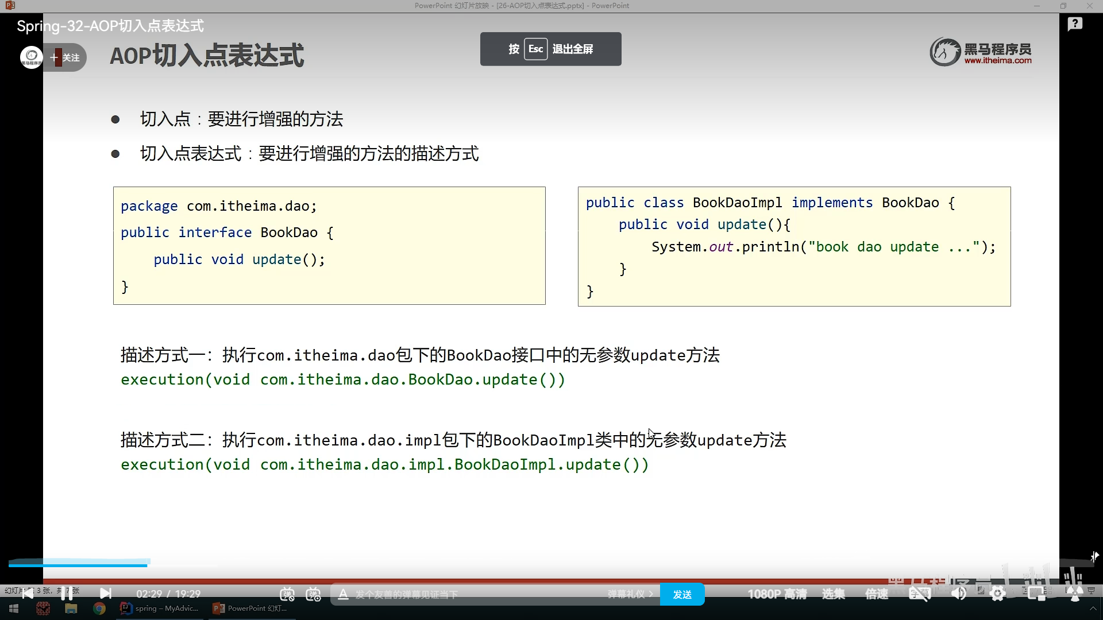The width and height of the screenshot is (1103, 620).
Task: Skip to the next video episode
Action: 106,594
